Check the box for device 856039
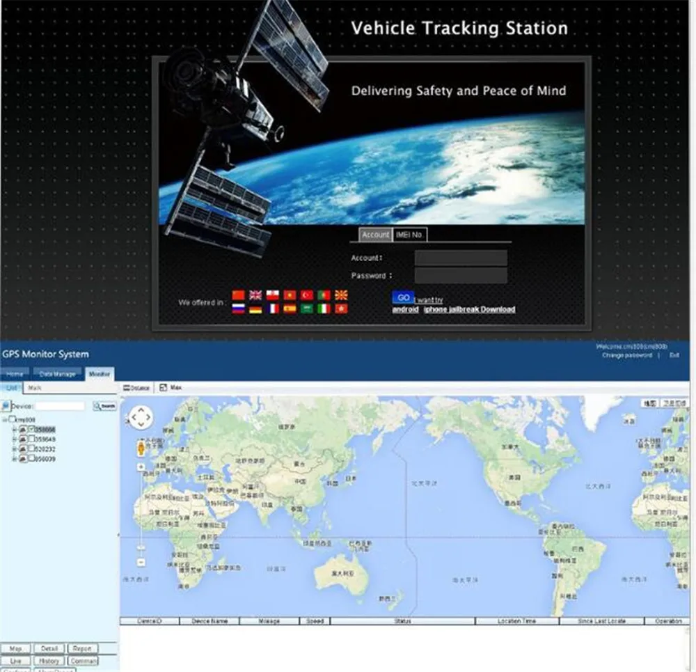Viewport: 696px width, 672px height. coord(31,458)
